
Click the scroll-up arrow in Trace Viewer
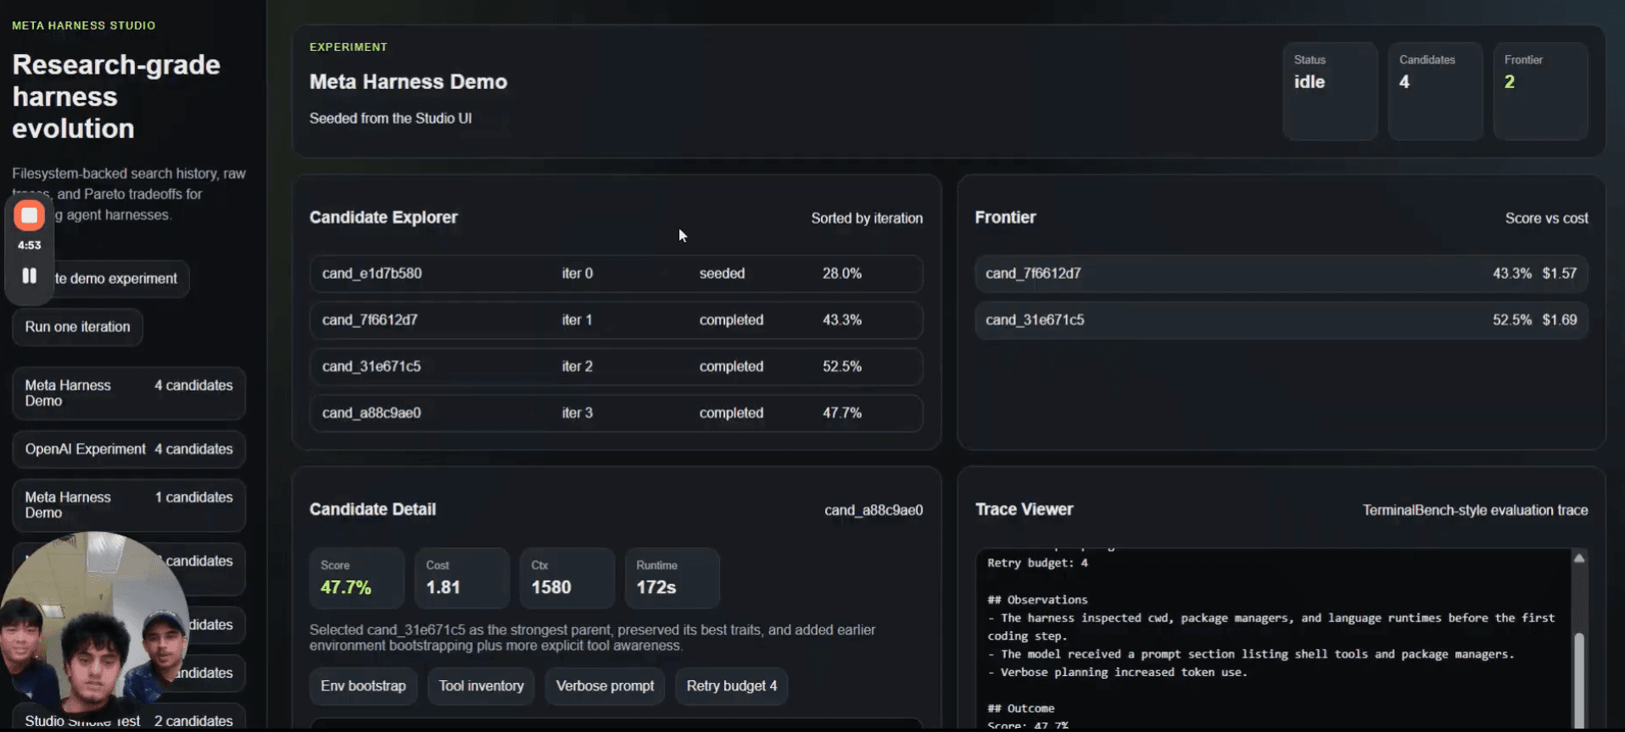tap(1579, 557)
